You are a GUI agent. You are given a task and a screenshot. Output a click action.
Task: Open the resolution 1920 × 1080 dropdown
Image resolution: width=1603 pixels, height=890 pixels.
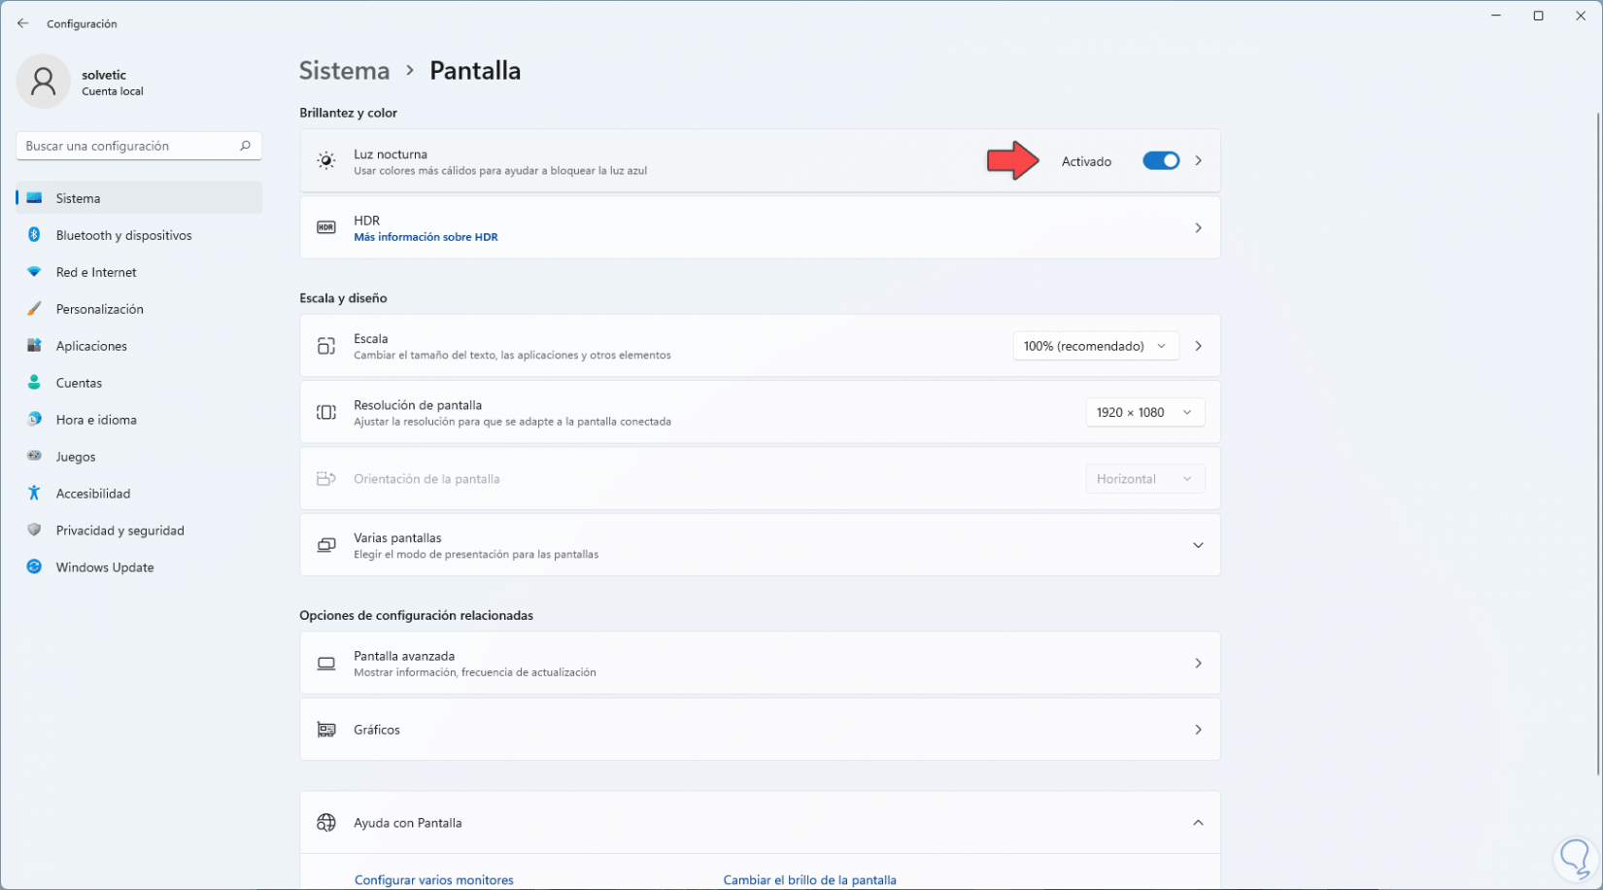coord(1144,413)
